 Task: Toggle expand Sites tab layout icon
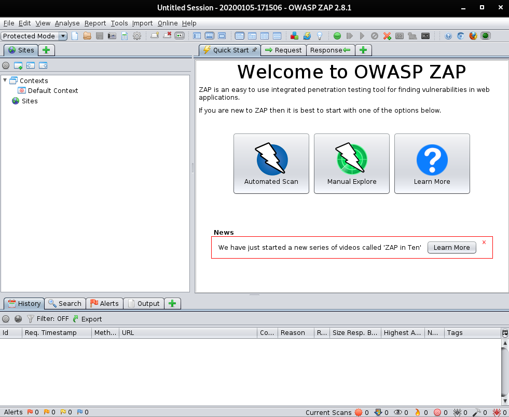point(197,36)
